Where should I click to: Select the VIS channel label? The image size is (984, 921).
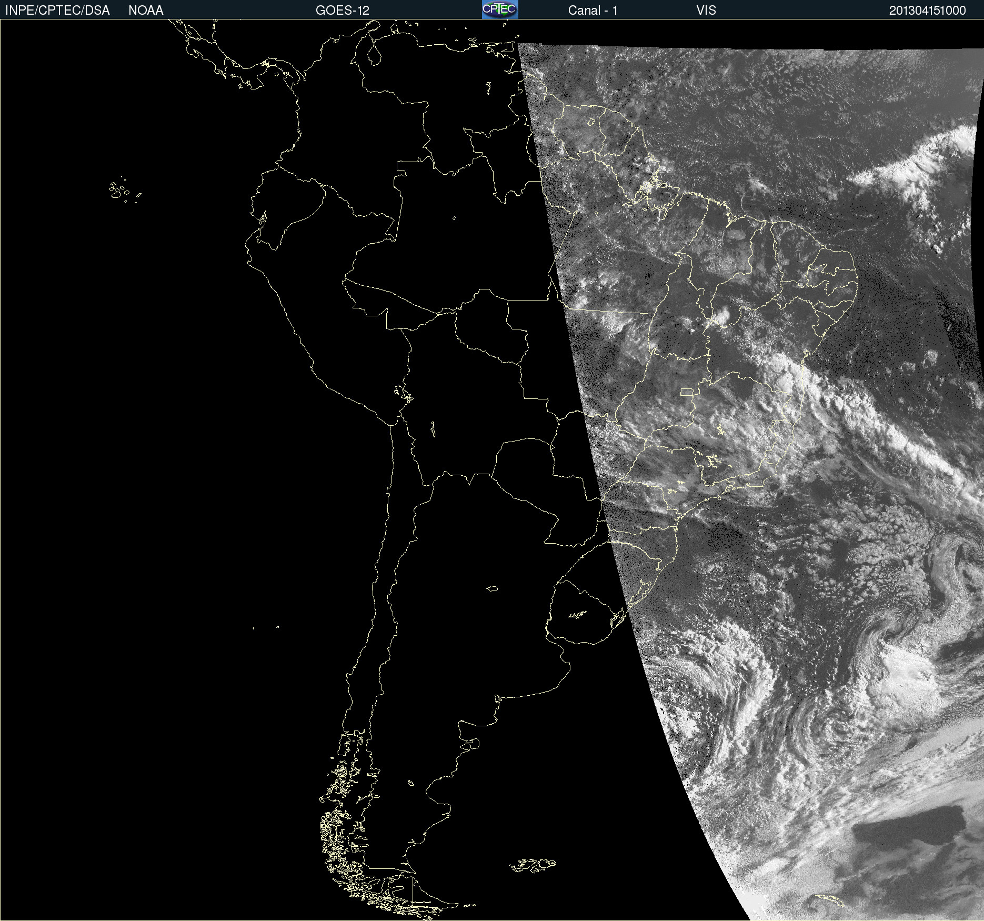click(x=706, y=11)
